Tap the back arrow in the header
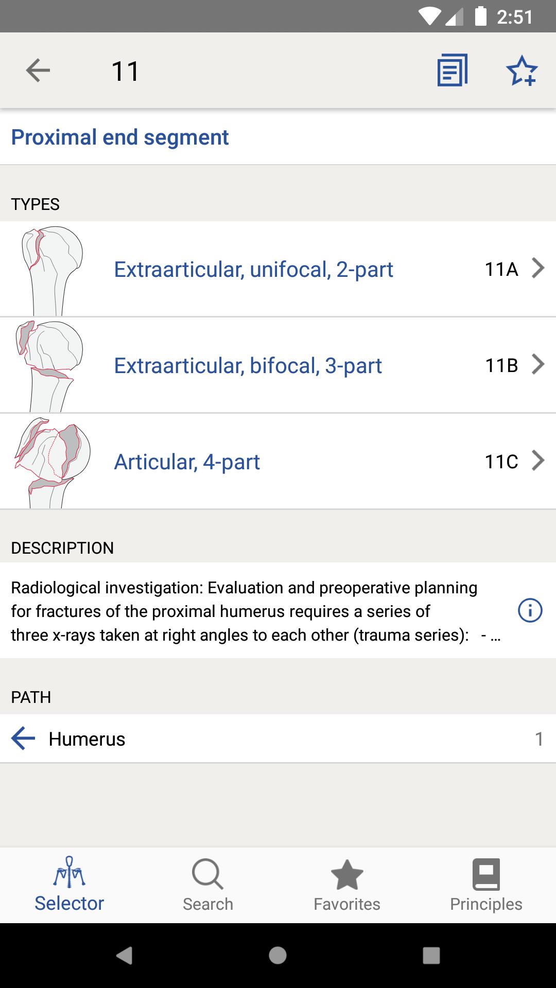This screenshot has width=556, height=988. tap(38, 70)
